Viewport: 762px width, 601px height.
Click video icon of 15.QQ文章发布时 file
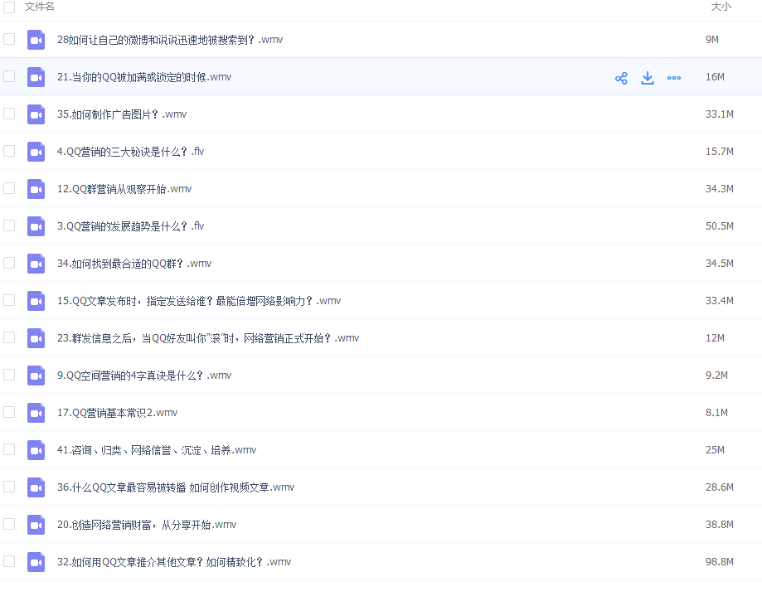tap(36, 301)
